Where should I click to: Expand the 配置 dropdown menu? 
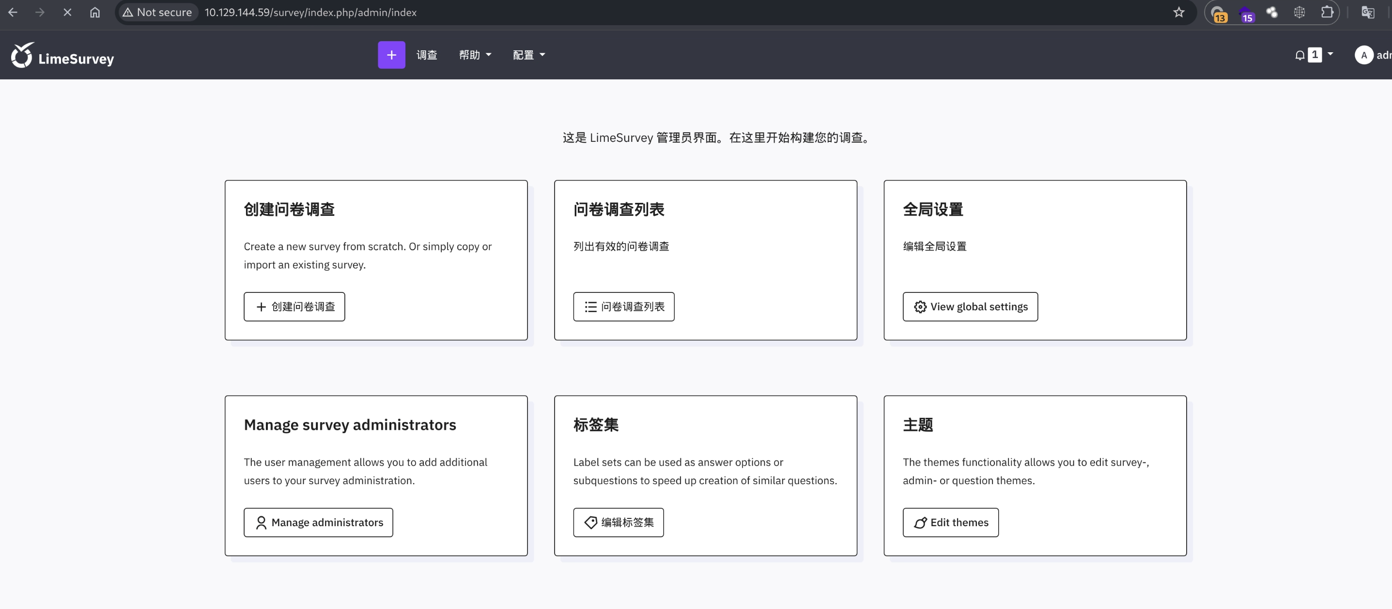[528, 55]
